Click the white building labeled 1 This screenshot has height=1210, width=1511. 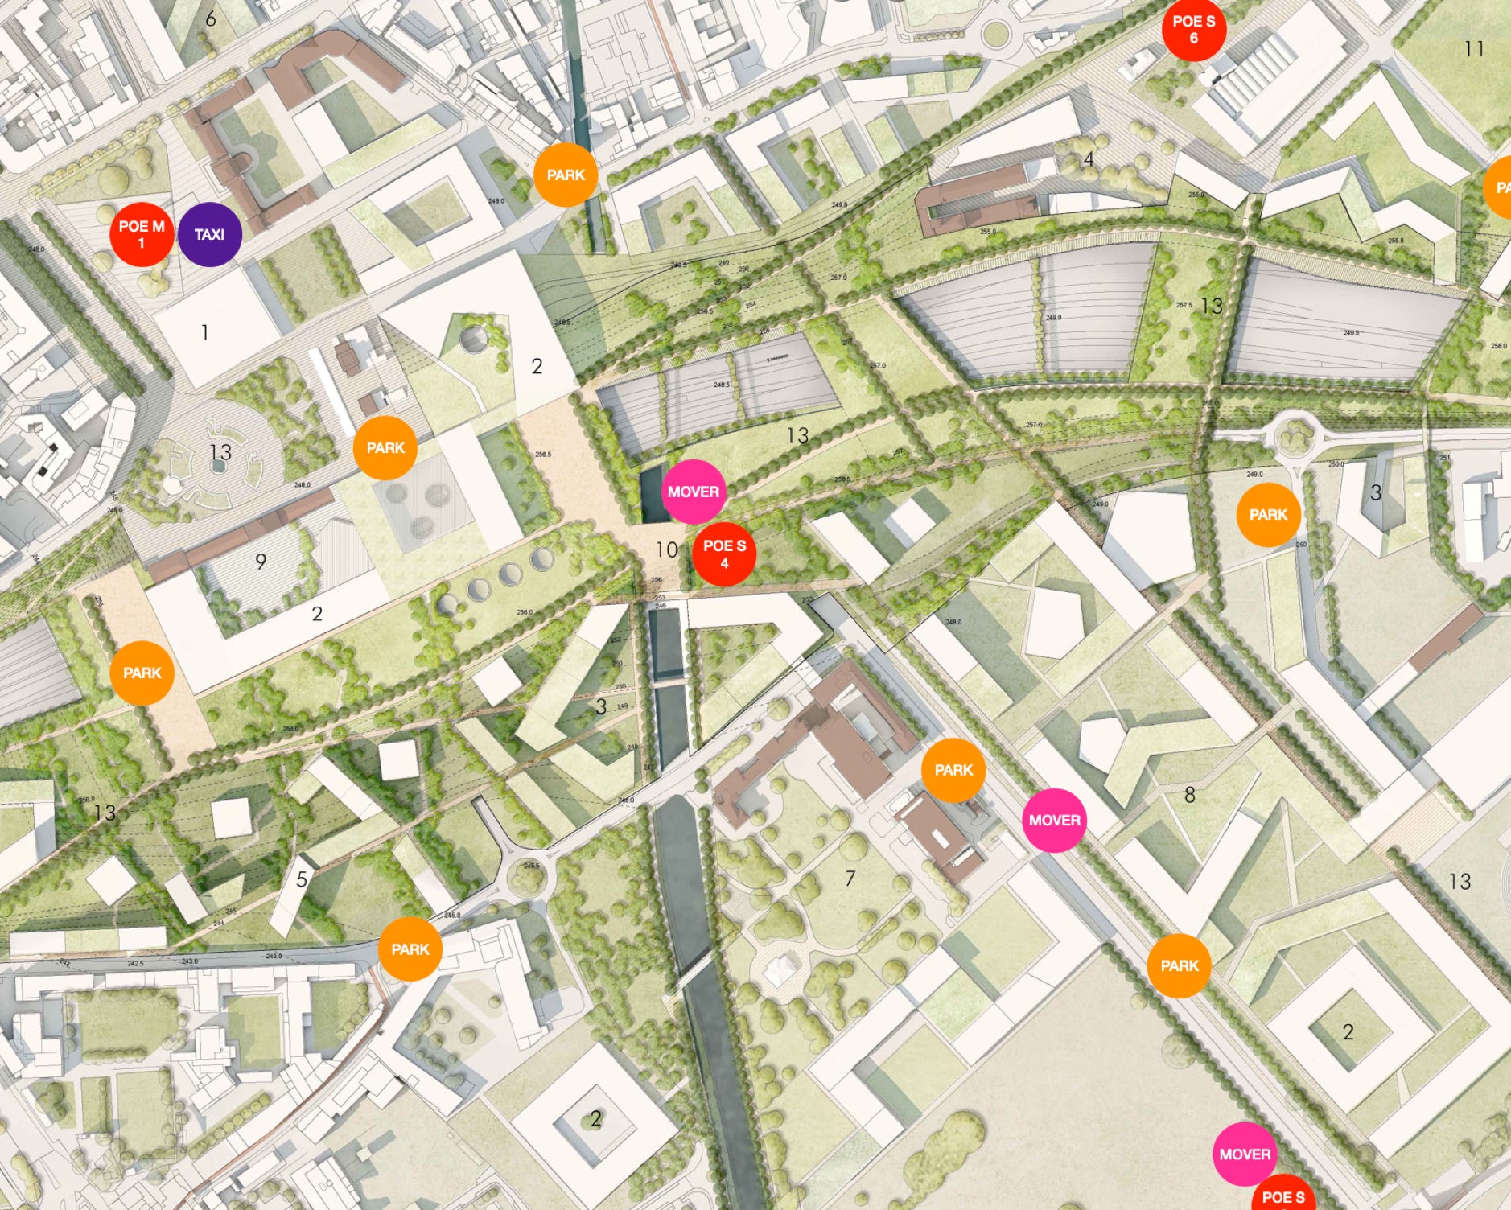(x=216, y=327)
